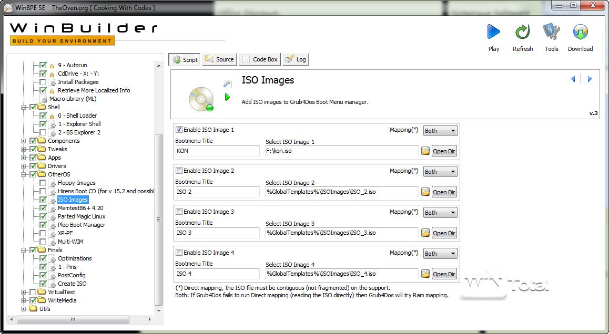The image size is (609, 334).
Task: Go to the previous script (left arrow)
Action: (573, 79)
